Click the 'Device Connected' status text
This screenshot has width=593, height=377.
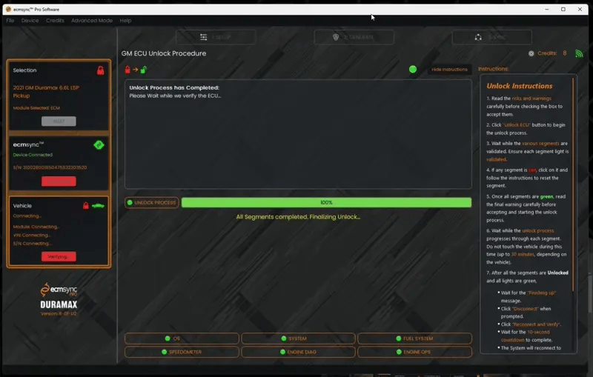pos(33,155)
